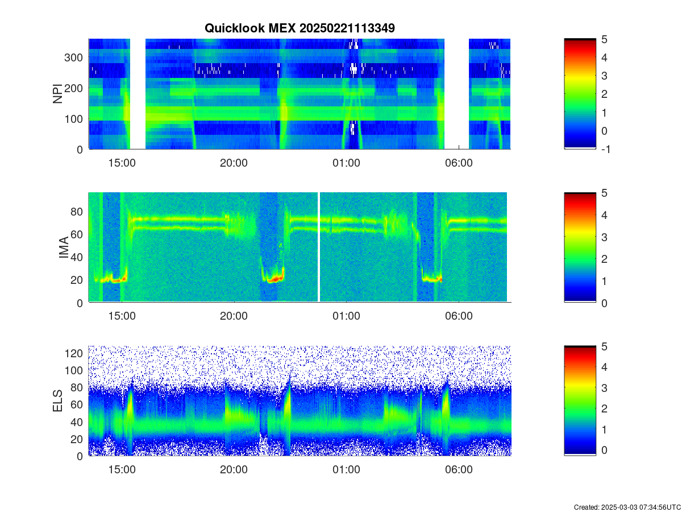Click the NPI colorbar gradient
The height and width of the screenshot is (512, 682).
[580, 94]
